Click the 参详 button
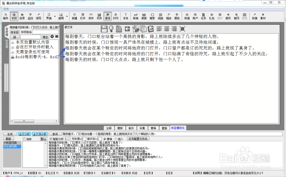This screenshot has width=286, height=177. tap(55, 134)
